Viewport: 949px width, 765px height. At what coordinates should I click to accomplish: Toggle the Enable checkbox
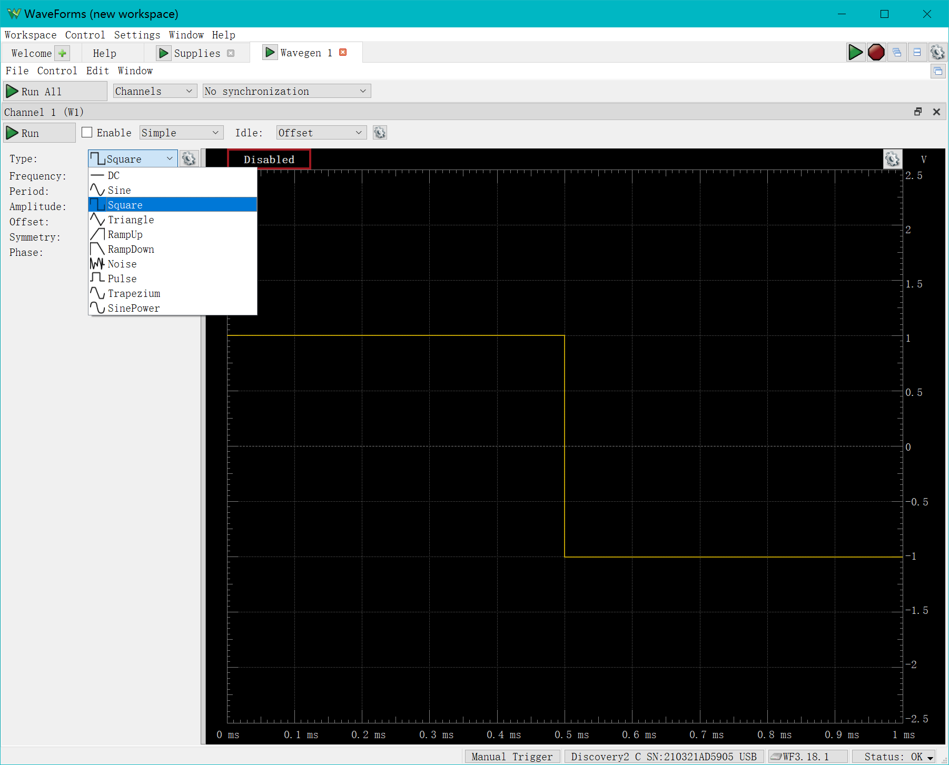click(x=87, y=133)
